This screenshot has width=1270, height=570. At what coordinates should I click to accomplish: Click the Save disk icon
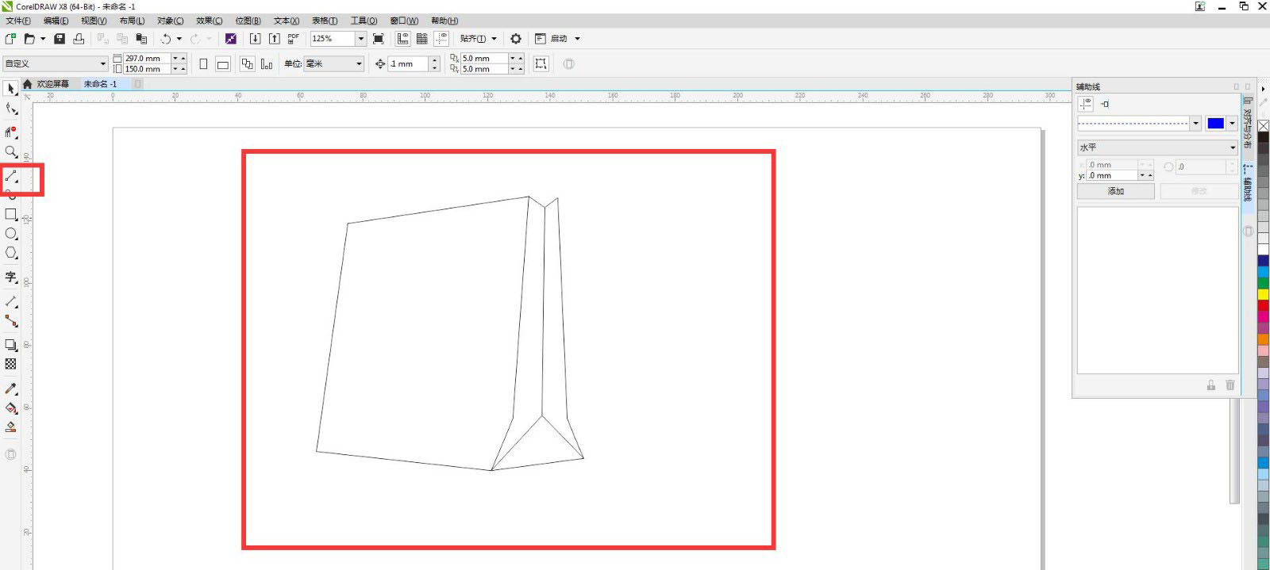pyautogui.click(x=60, y=39)
